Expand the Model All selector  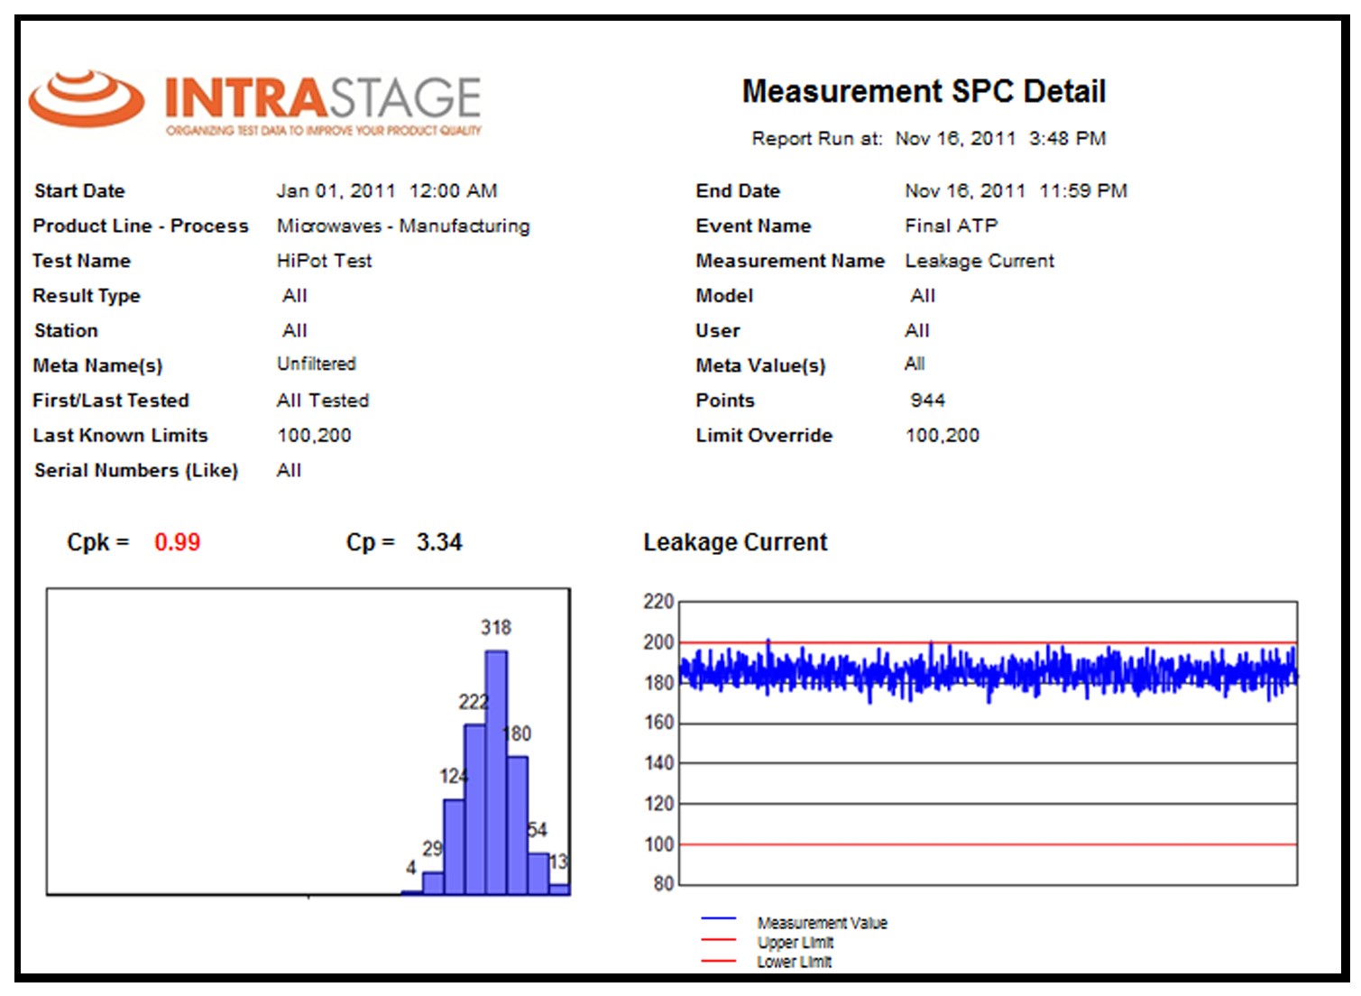(920, 295)
